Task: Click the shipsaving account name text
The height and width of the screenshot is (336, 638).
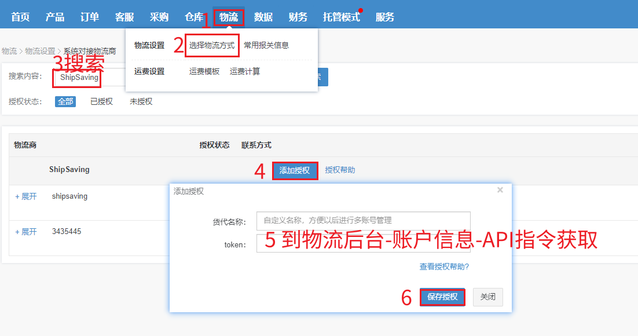Action: (69, 196)
